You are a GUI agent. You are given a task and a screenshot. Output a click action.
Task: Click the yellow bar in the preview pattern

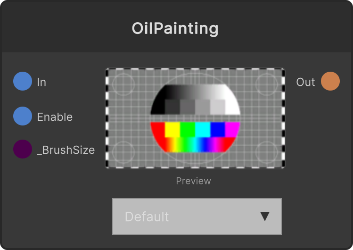tap(172, 130)
